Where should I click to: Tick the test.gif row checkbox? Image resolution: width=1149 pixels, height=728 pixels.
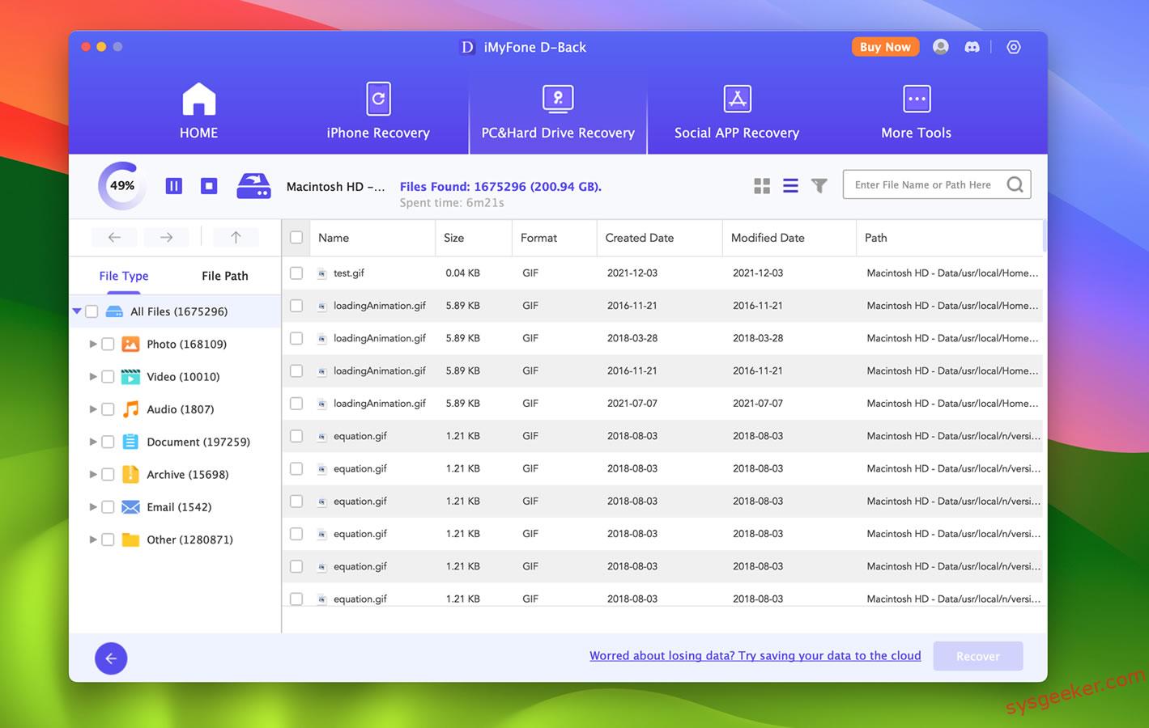296,273
